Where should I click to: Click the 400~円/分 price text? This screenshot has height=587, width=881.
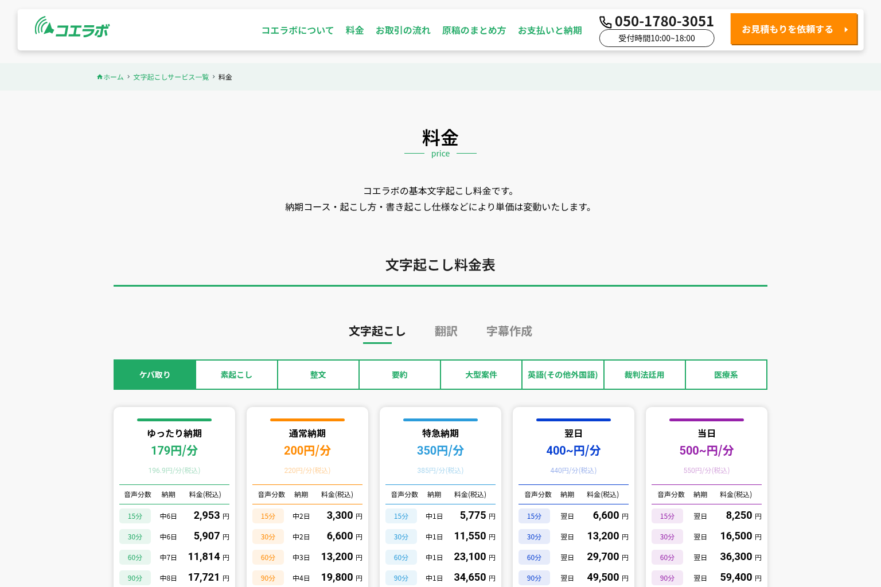(574, 451)
